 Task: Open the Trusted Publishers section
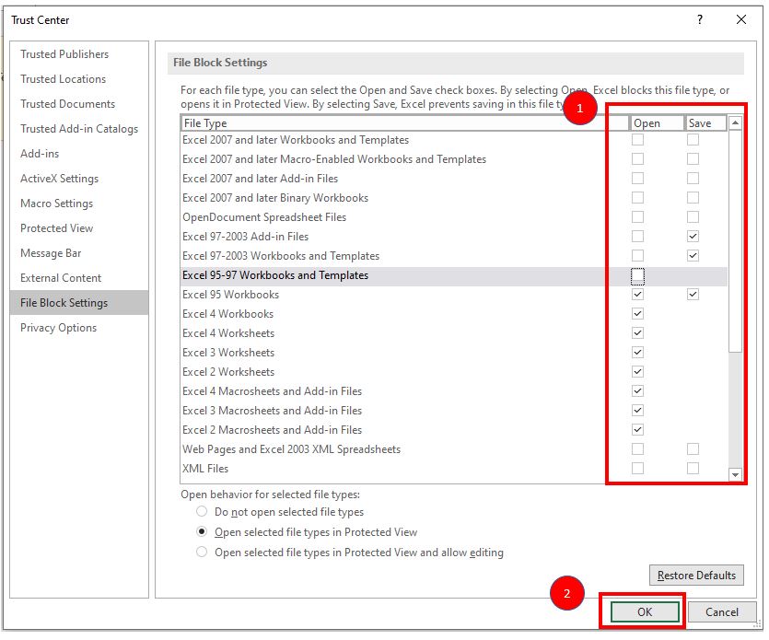coord(64,54)
